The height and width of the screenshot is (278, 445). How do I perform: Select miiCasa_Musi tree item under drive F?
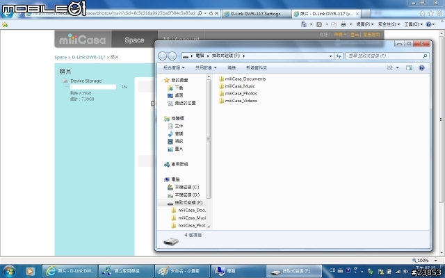(188, 218)
